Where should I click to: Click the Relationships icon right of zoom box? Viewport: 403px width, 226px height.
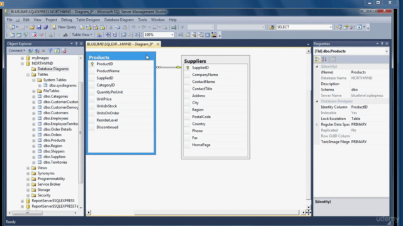pos(181,35)
